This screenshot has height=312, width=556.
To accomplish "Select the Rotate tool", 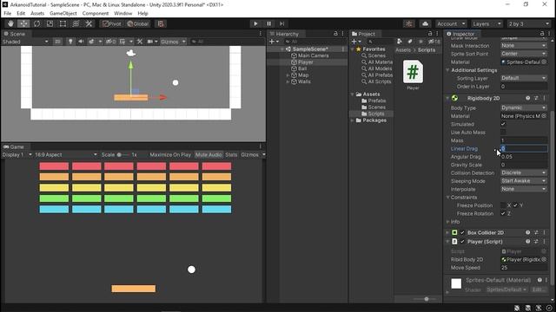I will (x=36, y=23).
